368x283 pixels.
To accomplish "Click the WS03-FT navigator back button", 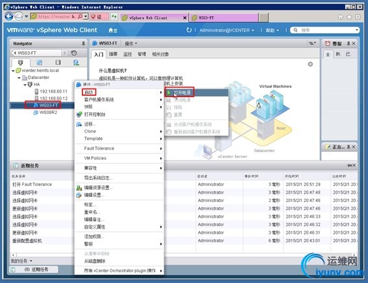I will (x=15, y=53).
